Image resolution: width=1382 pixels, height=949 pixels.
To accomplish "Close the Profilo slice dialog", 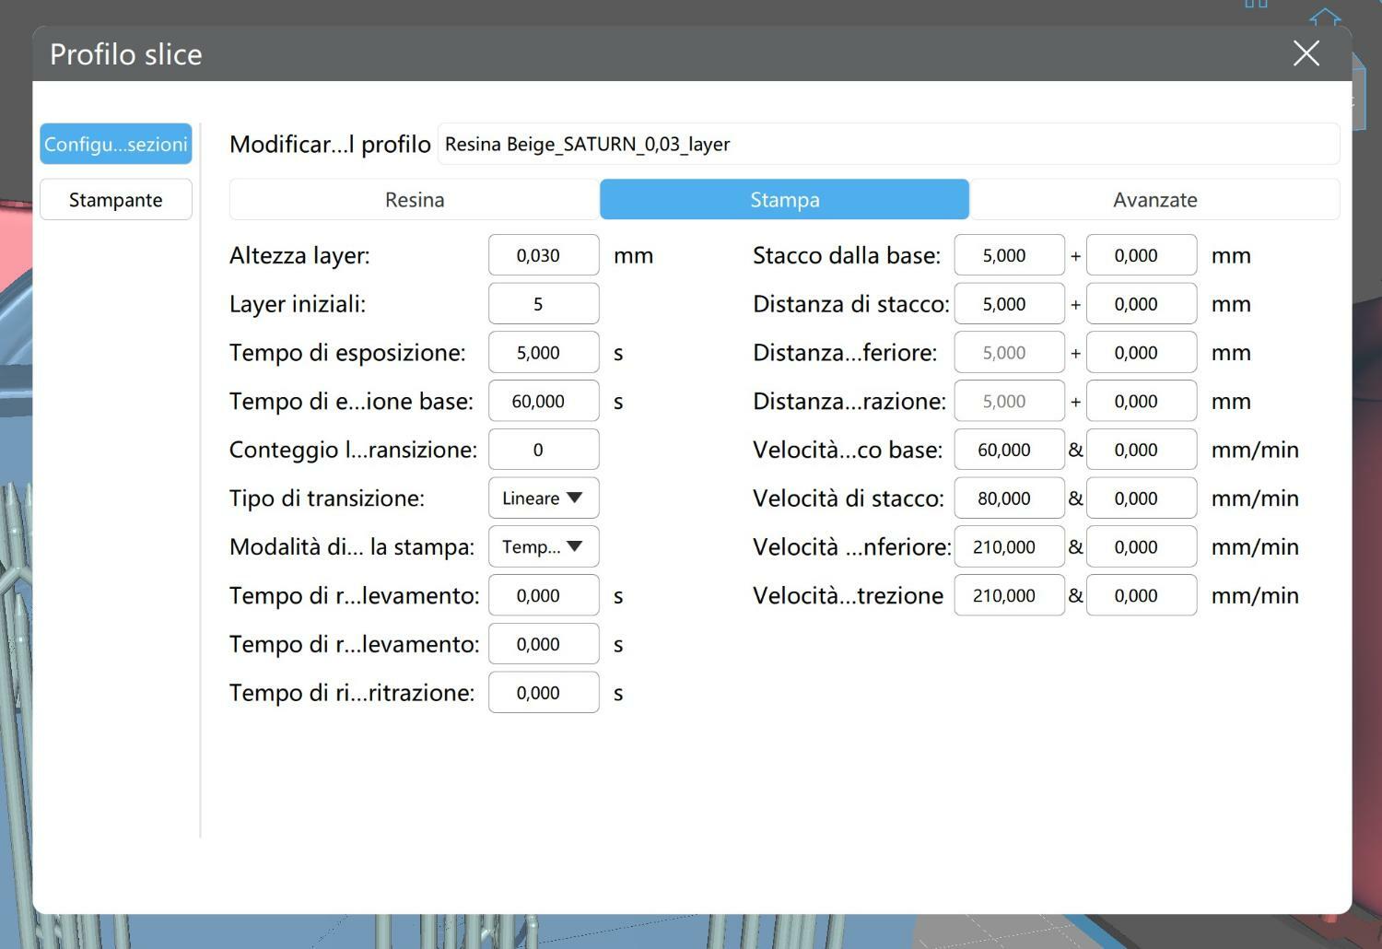I will (1306, 53).
